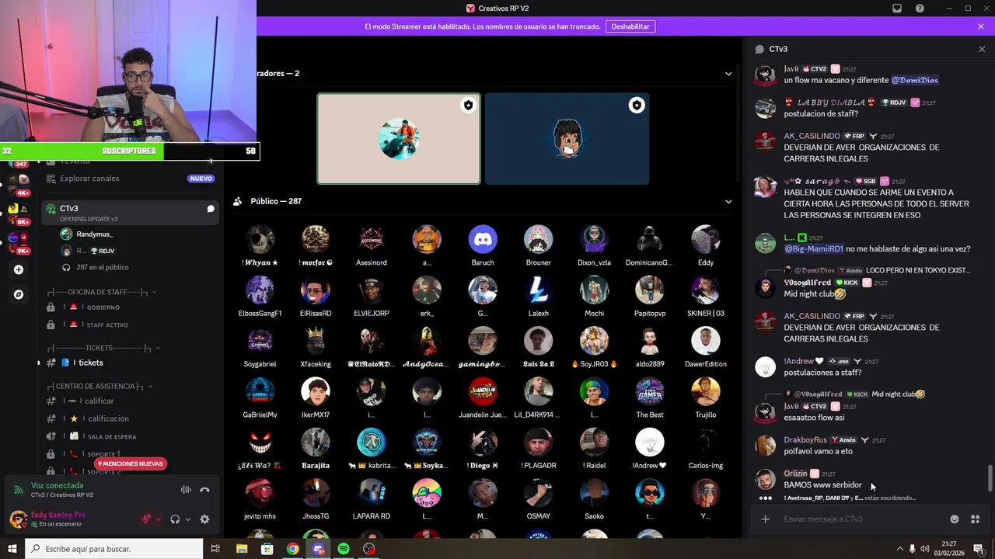The height and width of the screenshot is (559, 995).
Task: Toggle the headphones deafen button
Action: (175, 519)
